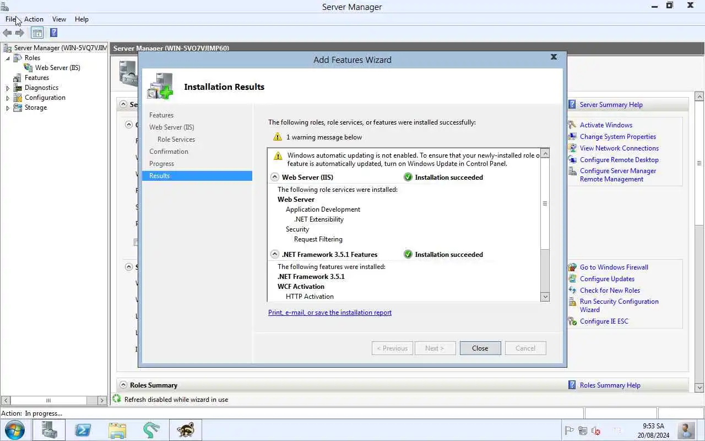
Task: Open Configure Remote Desktop link
Action: (x=619, y=160)
